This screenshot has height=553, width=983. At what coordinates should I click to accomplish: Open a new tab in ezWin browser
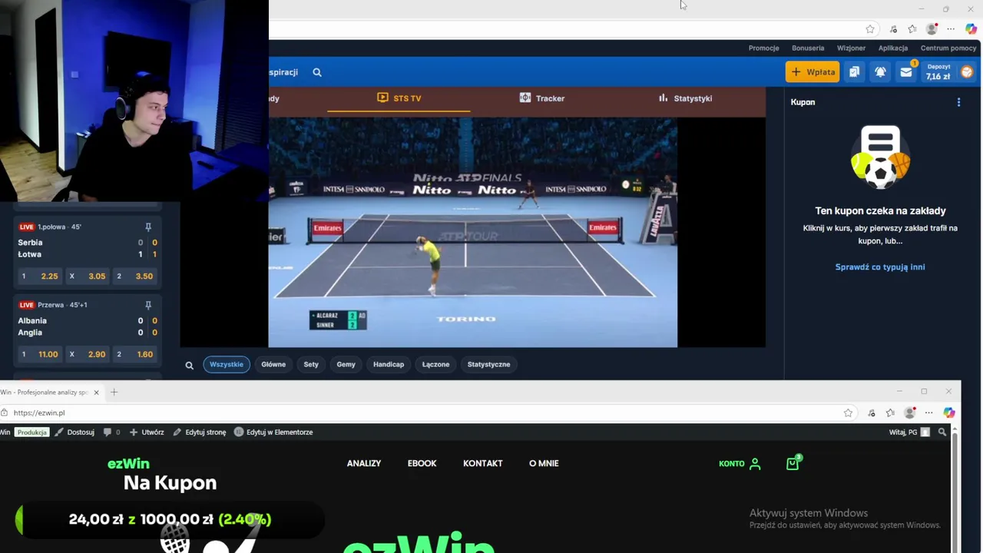pyautogui.click(x=114, y=392)
